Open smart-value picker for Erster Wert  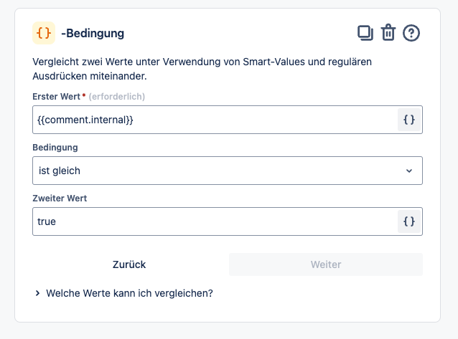tap(409, 120)
